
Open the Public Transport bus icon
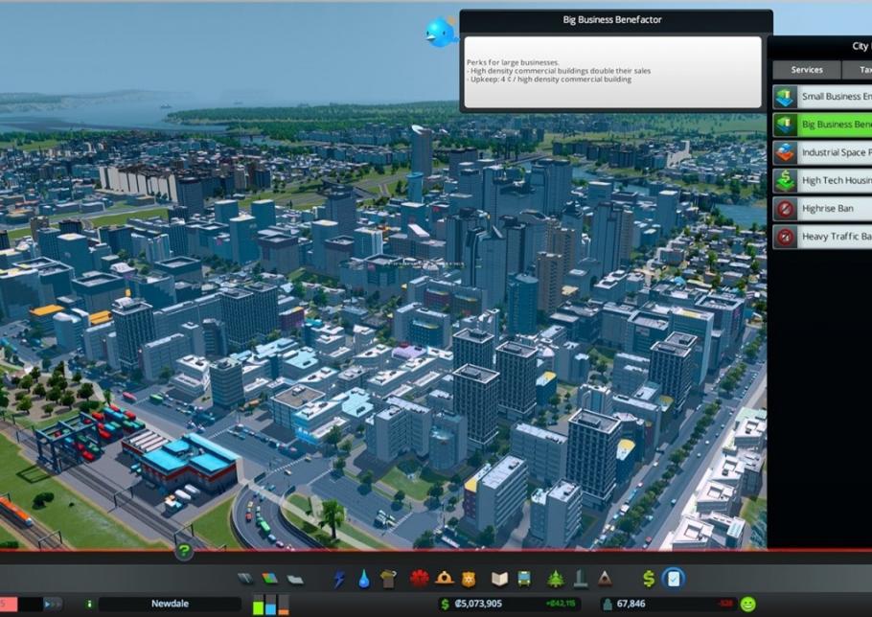pos(524,580)
